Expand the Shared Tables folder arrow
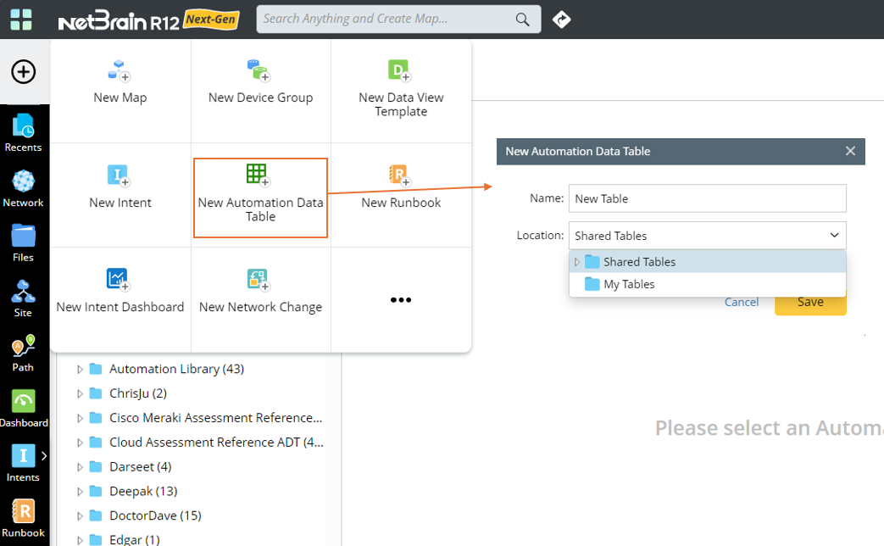 [x=577, y=262]
